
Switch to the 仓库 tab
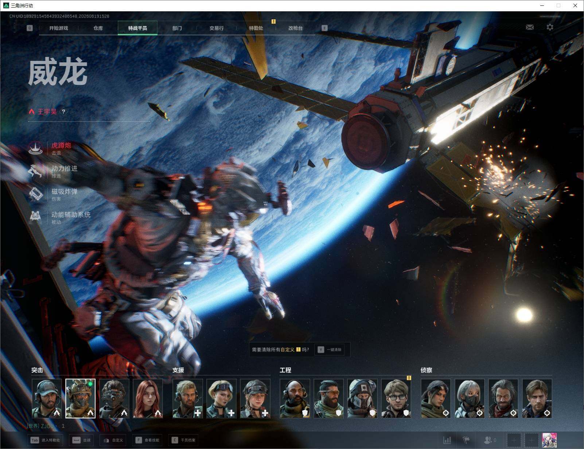[x=98, y=28]
